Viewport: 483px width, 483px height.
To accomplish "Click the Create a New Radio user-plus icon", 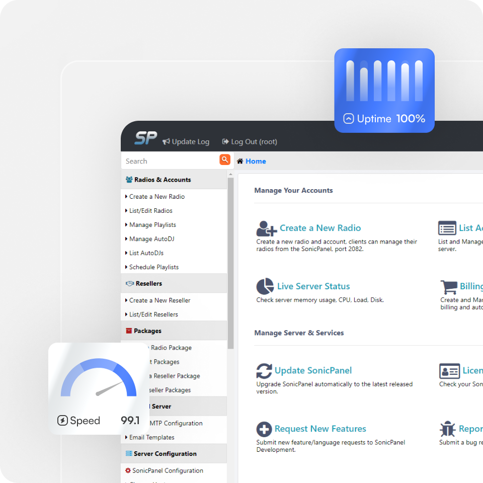I will pos(266,228).
